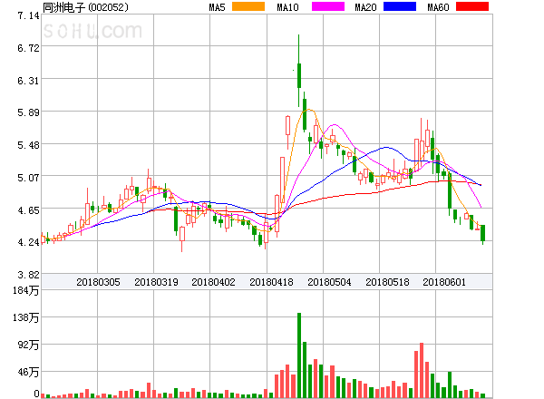Image resolution: width=544 pixels, height=399 pixels.
Task: Click the tallest green volume bar
Action: (x=299, y=355)
